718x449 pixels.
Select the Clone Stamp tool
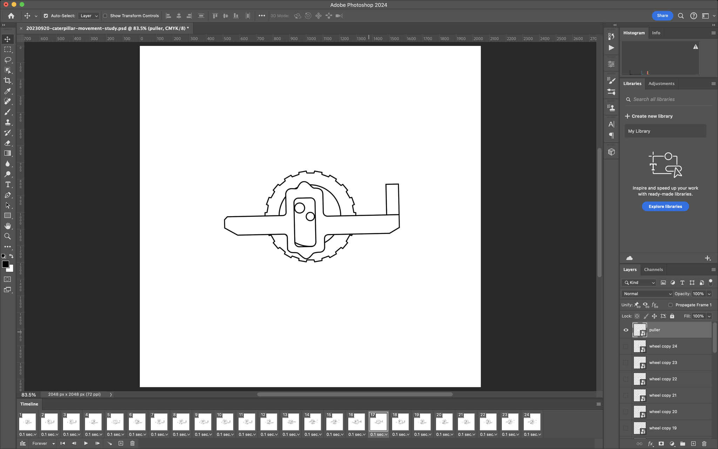pyautogui.click(x=7, y=122)
